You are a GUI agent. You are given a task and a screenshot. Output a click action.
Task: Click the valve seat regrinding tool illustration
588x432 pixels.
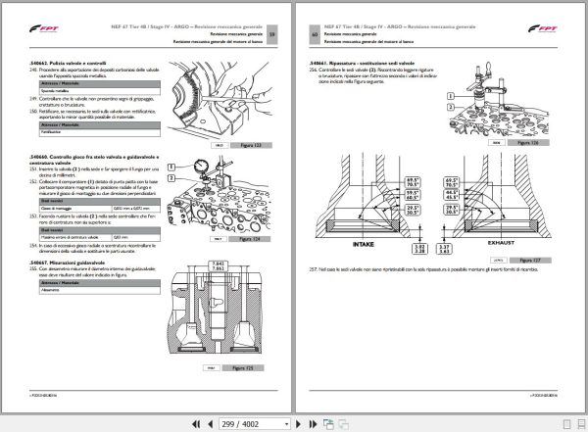pos(499,100)
